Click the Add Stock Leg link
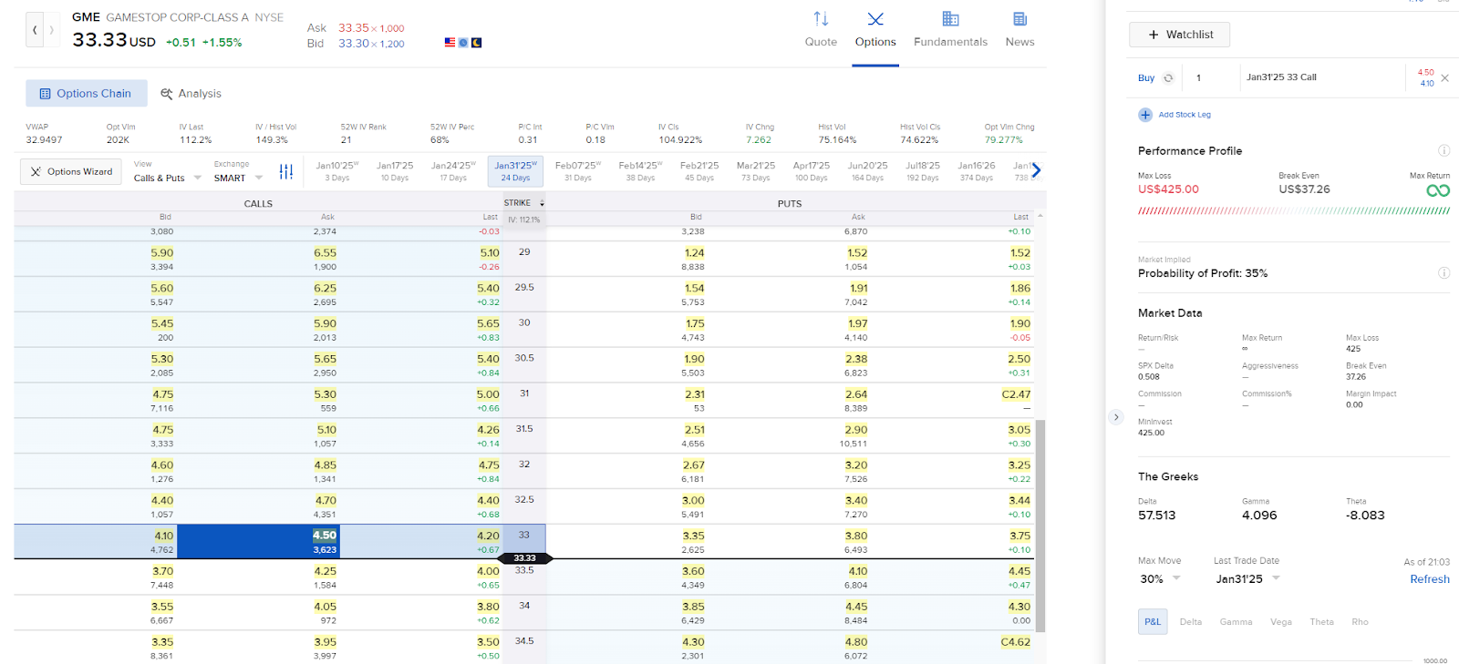This screenshot has height=664, width=1459. tap(1185, 115)
